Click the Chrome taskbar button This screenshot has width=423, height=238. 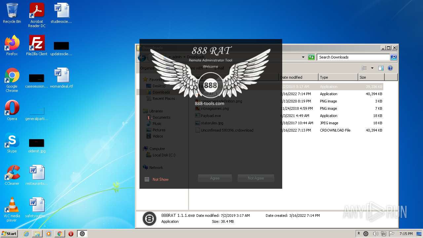tap(59, 234)
